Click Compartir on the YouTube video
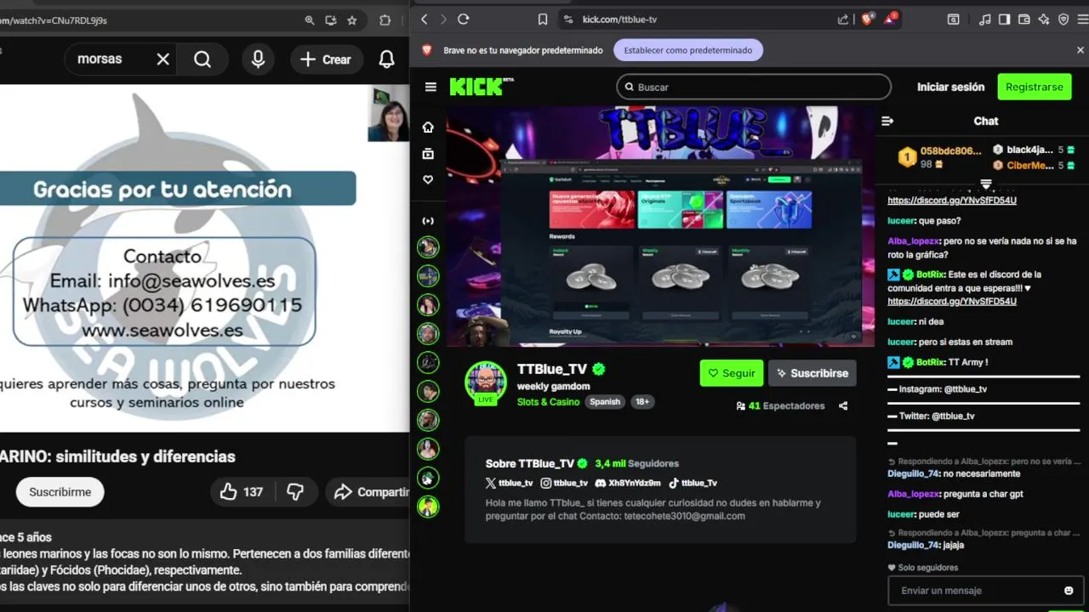This screenshot has height=612, width=1089. coord(368,491)
